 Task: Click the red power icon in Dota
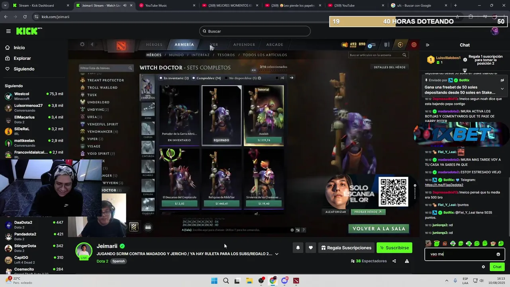point(414,45)
